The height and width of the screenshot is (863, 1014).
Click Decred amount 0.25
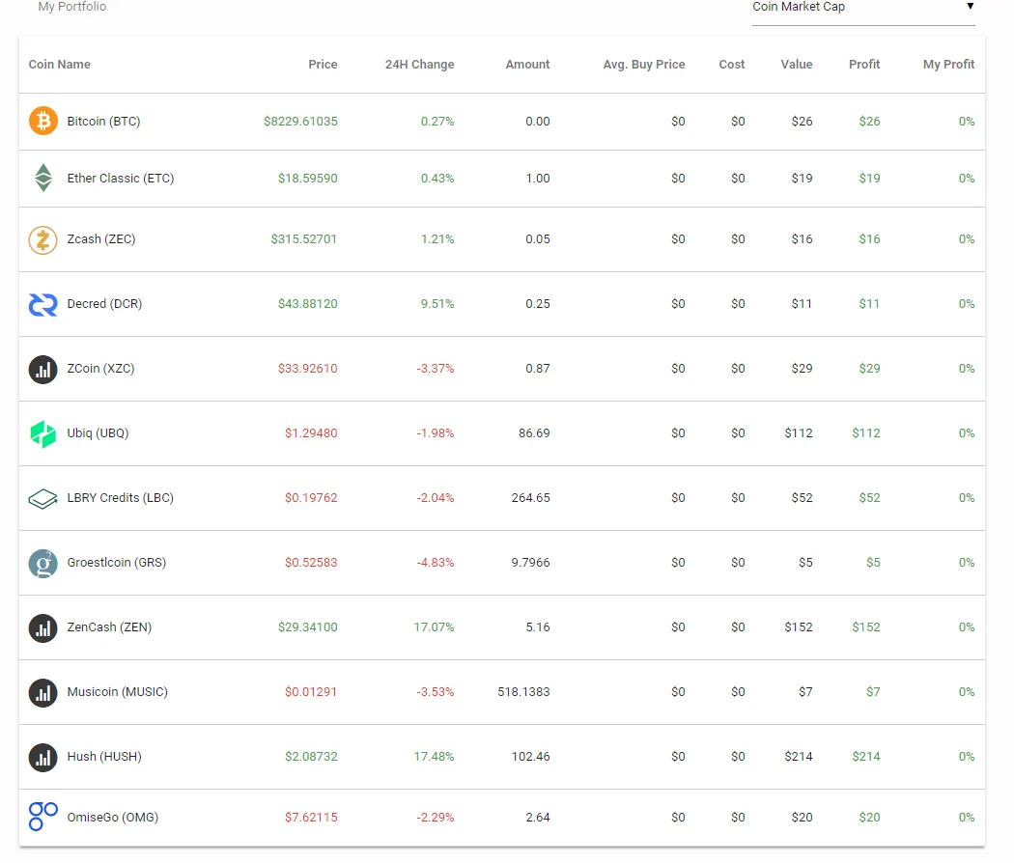(x=538, y=303)
